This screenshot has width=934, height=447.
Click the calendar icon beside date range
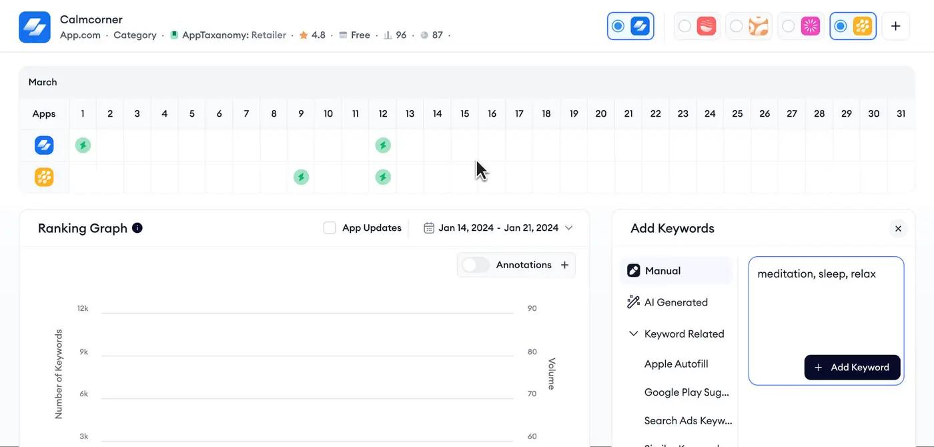pos(429,228)
